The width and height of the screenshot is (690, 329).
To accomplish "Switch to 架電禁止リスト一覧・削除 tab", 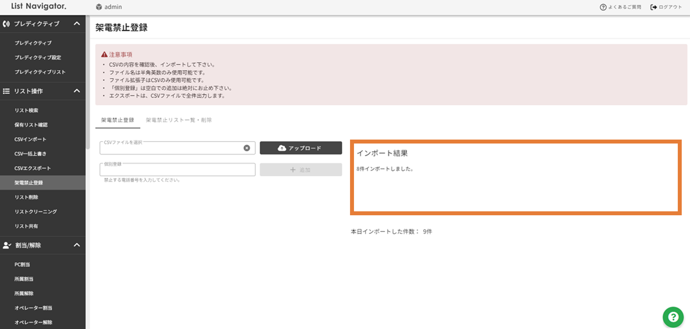I will point(179,120).
